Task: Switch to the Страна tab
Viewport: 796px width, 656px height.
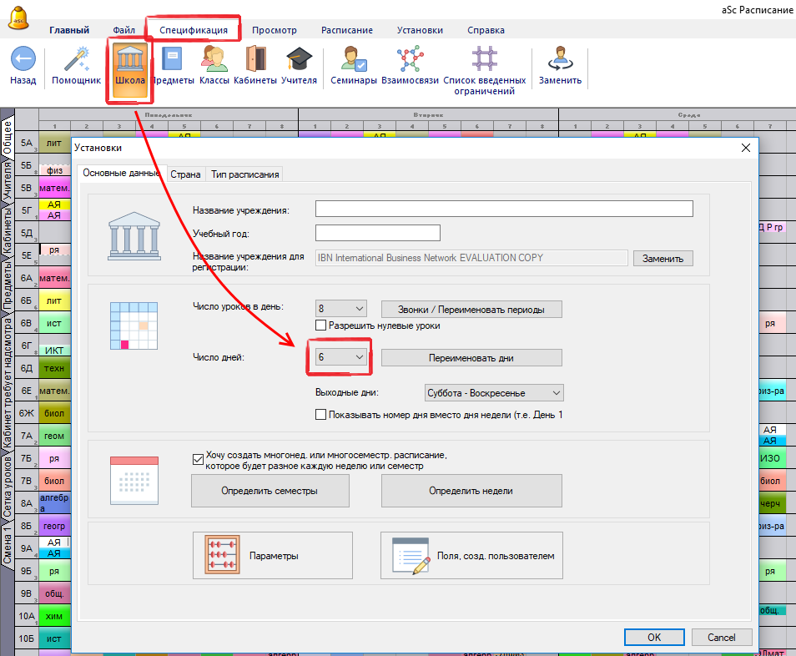Action: point(185,174)
